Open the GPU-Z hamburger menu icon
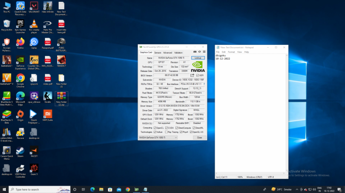 (x=204, y=52)
